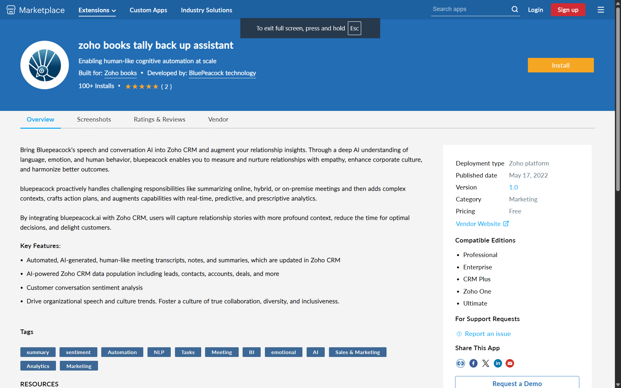Screen dimensions: 621x388
Task: Click the Category value Marketing in details
Action: pos(523,199)
